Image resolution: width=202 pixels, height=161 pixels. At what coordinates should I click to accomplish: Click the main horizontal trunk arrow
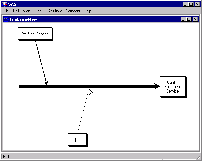(x=89, y=86)
